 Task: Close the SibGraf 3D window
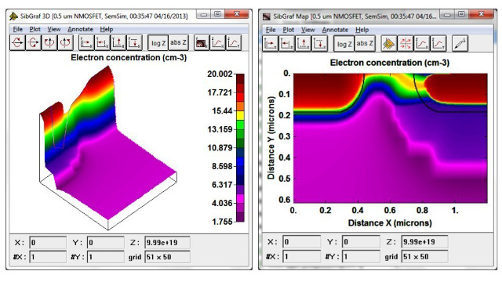pos(237,14)
